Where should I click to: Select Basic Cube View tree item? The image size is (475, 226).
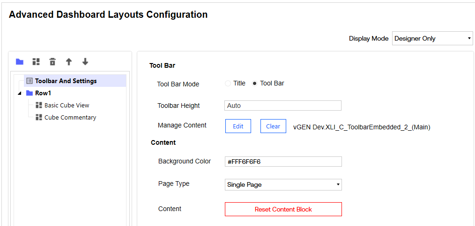(x=67, y=106)
